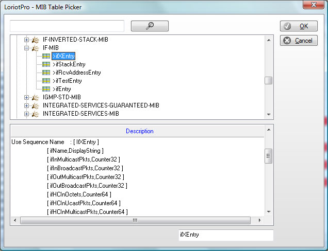Select the >ifXEntry table entry
This screenshot has height=251, width=328.
pos(63,56)
